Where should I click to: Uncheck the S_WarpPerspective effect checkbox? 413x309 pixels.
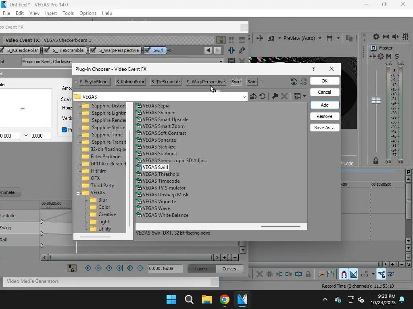93,50
